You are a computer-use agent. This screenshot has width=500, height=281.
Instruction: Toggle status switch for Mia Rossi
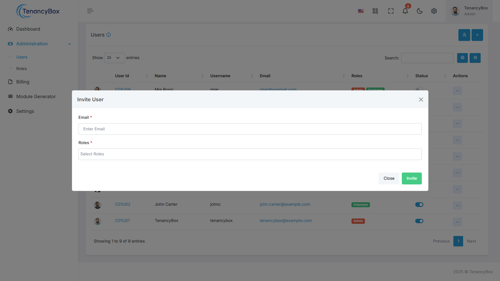point(419,89)
